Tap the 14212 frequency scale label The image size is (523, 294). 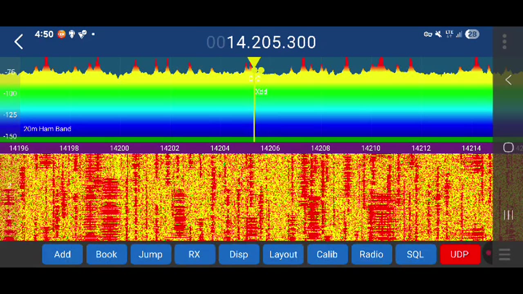pos(421,148)
